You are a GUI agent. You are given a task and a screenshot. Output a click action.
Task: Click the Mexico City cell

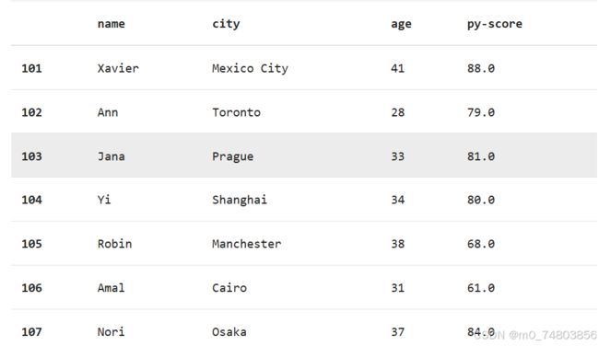(x=251, y=69)
